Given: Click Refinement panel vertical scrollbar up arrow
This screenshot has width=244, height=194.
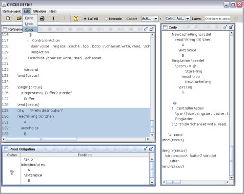Looking at the screenshot, I should (152, 35).
